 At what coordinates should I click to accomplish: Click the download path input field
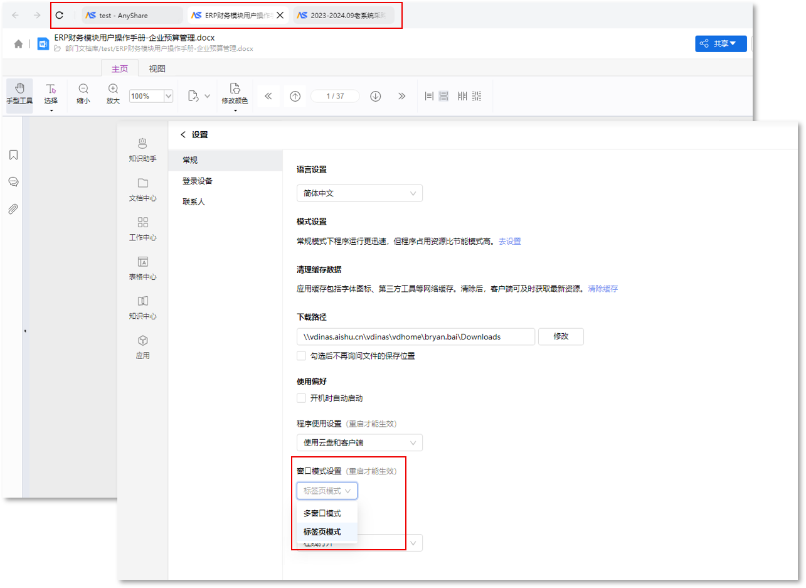coord(415,337)
